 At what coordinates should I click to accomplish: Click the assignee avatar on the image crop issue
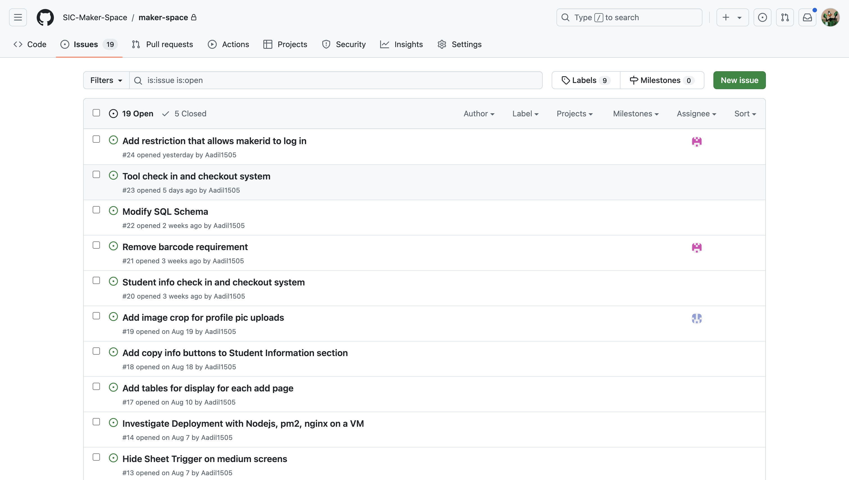point(697,318)
